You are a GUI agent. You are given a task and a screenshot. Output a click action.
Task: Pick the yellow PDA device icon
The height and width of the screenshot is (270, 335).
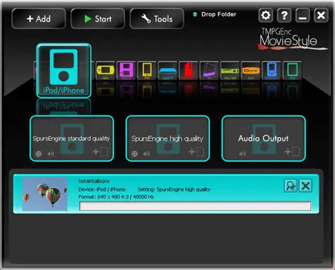pos(147,71)
